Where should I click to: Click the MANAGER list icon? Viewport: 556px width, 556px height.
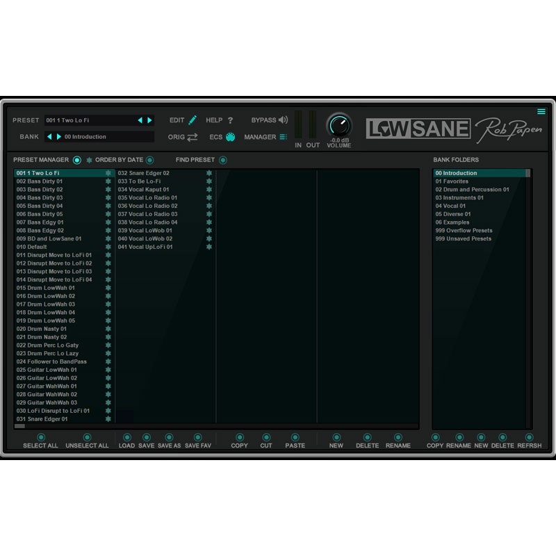283,137
